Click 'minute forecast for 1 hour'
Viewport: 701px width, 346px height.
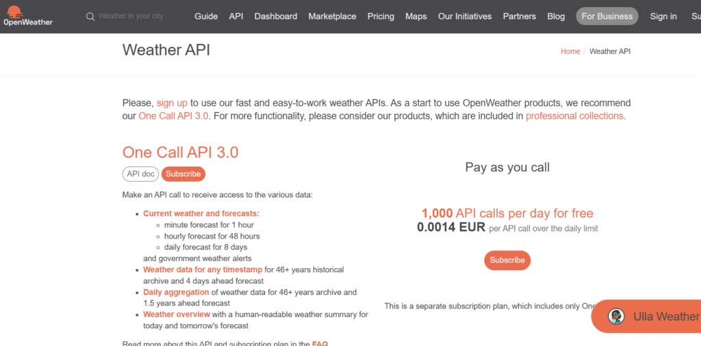pyautogui.click(x=209, y=225)
